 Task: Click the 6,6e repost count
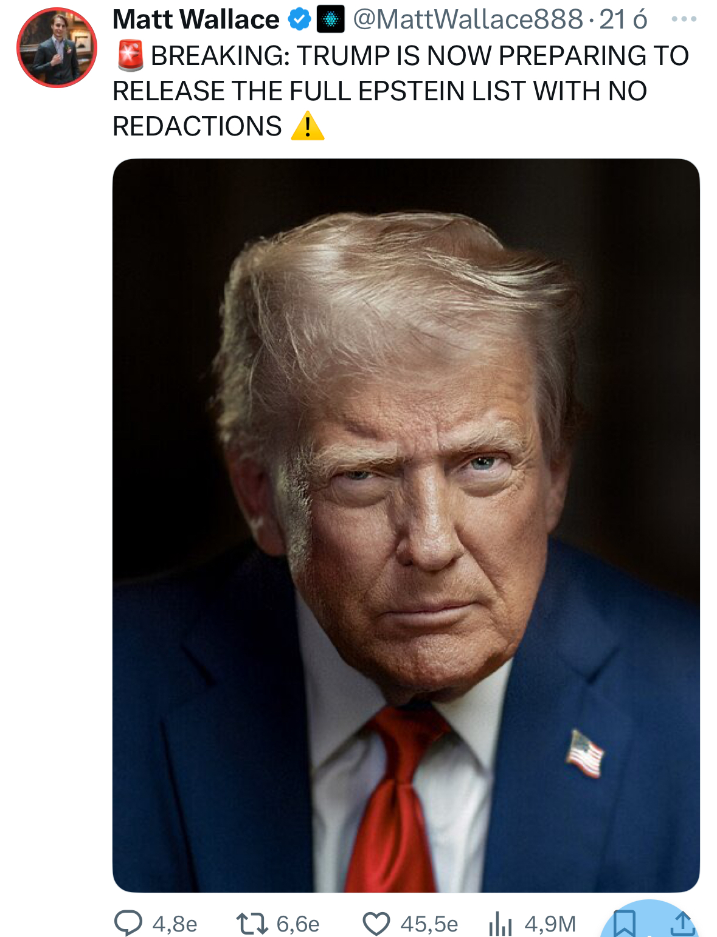coord(298,924)
